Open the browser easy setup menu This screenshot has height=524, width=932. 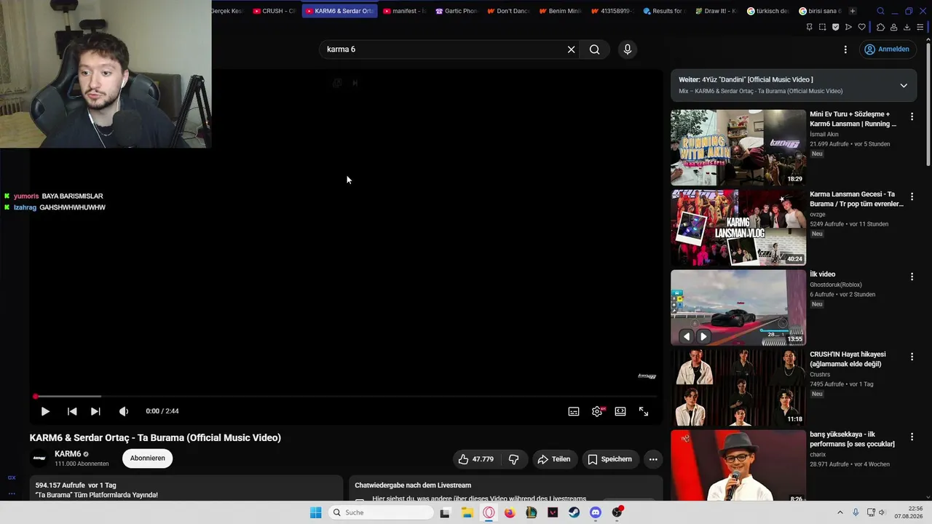[x=920, y=27]
